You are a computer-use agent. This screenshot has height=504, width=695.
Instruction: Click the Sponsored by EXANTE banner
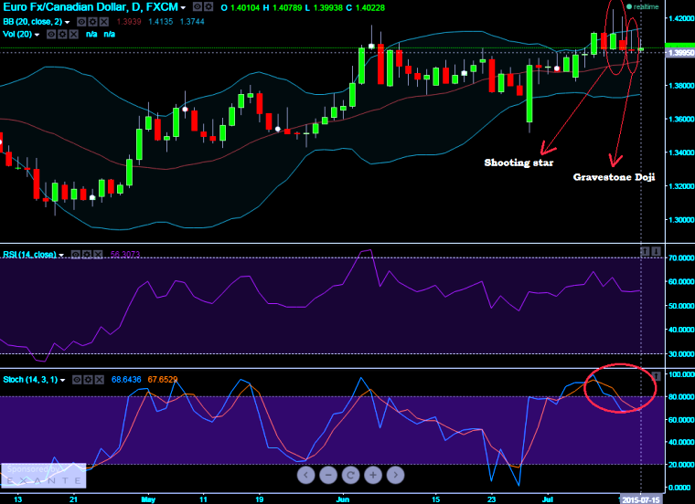click(x=44, y=476)
